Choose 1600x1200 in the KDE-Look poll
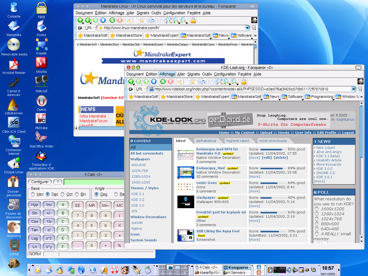Viewport: 368px width, 276px height. (317, 209)
